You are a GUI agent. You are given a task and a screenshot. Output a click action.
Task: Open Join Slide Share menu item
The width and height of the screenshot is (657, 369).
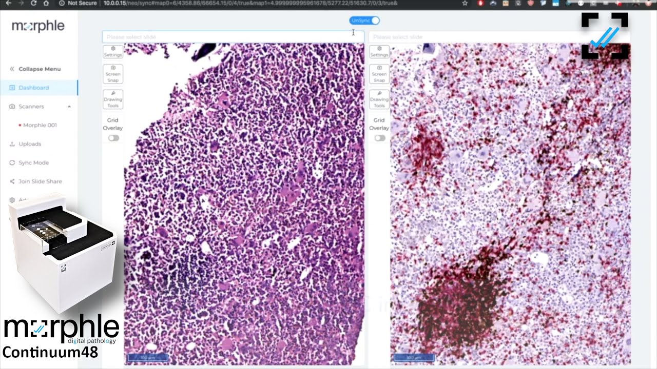pyautogui.click(x=40, y=181)
